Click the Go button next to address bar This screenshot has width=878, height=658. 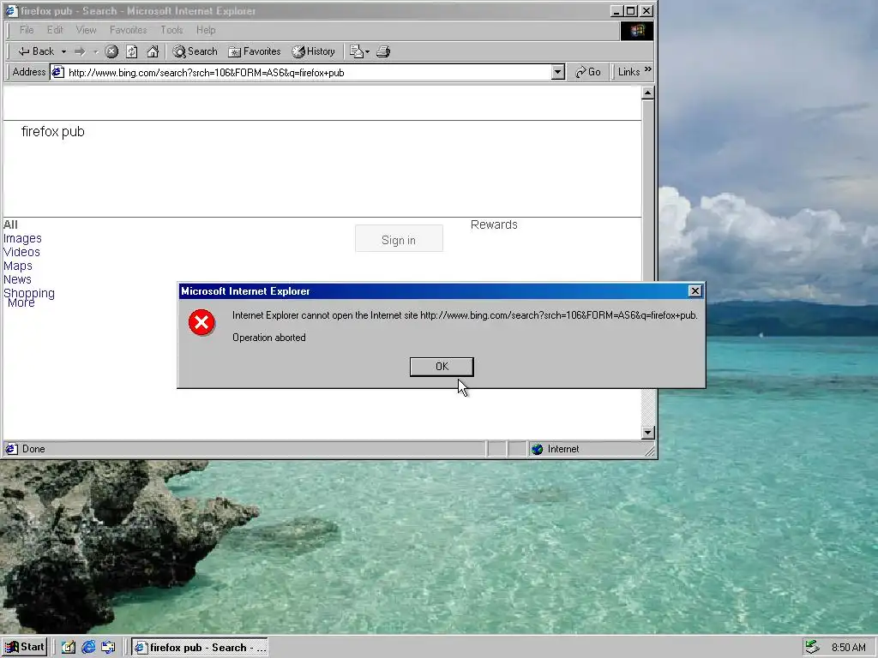click(x=588, y=72)
